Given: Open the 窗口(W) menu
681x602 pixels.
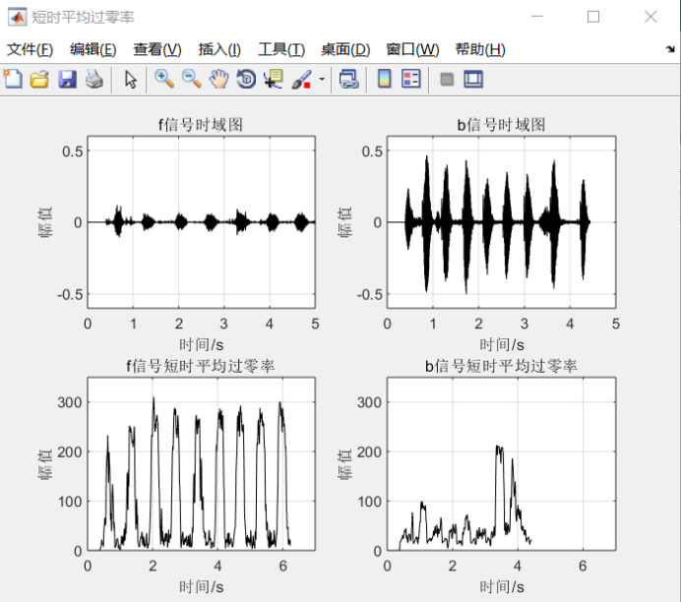Looking at the screenshot, I should (x=412, y=49).
